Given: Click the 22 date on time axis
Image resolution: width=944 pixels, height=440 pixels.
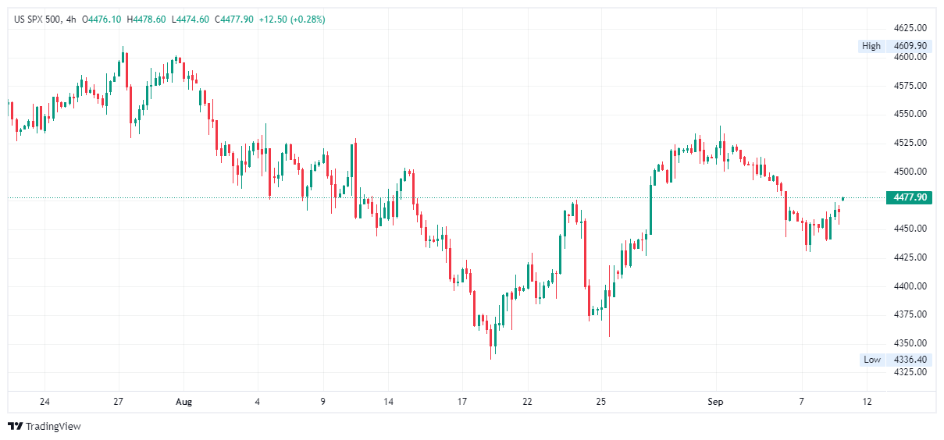Looking at the screenshot, I should [x=528, y=402].
